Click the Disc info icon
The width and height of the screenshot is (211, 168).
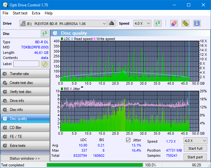click(x=5, y=110)
